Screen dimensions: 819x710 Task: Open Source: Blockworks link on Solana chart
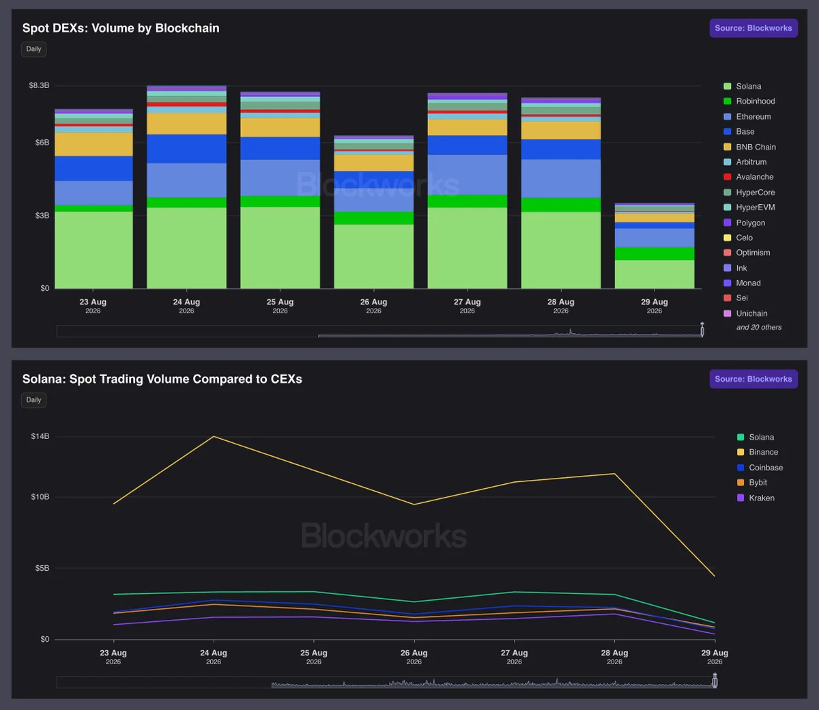[x=753, y=379]
